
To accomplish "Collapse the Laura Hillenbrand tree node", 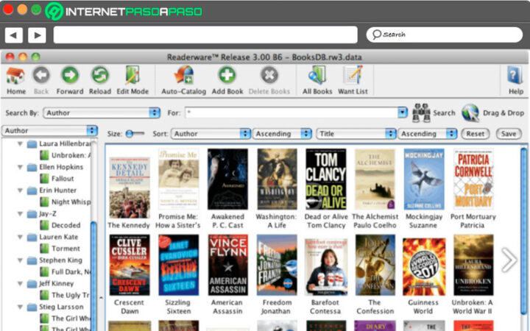I will [x=20, y=144].
